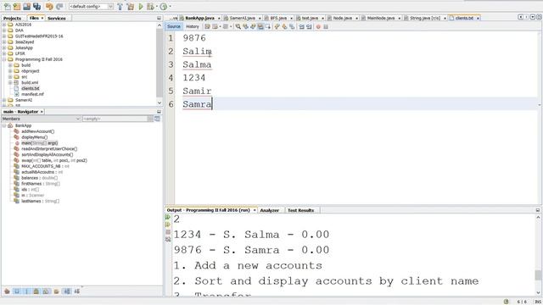Open the SamerAI.java editor tab
This screenshot has height=305, width=543.
[242, 18]
